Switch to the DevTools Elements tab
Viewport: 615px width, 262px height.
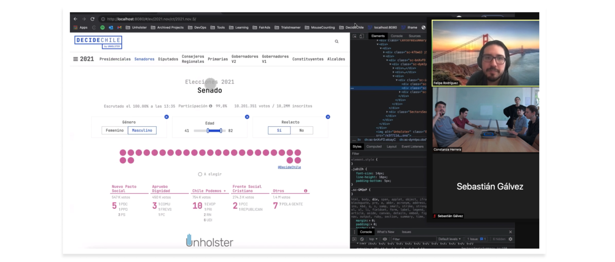[378, 36]
